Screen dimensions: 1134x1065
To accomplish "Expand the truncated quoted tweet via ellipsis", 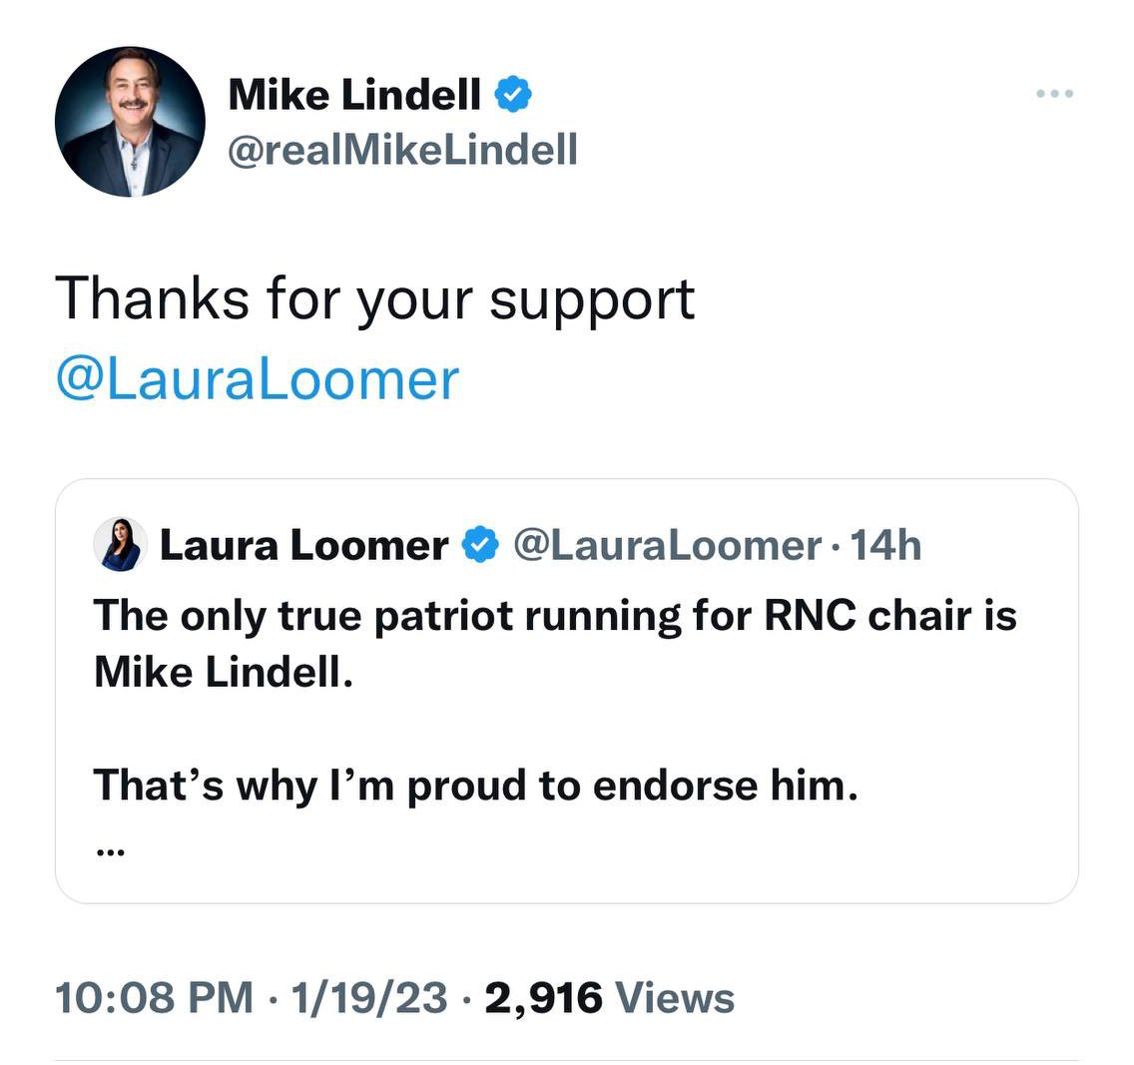I will tap(109, 851).
